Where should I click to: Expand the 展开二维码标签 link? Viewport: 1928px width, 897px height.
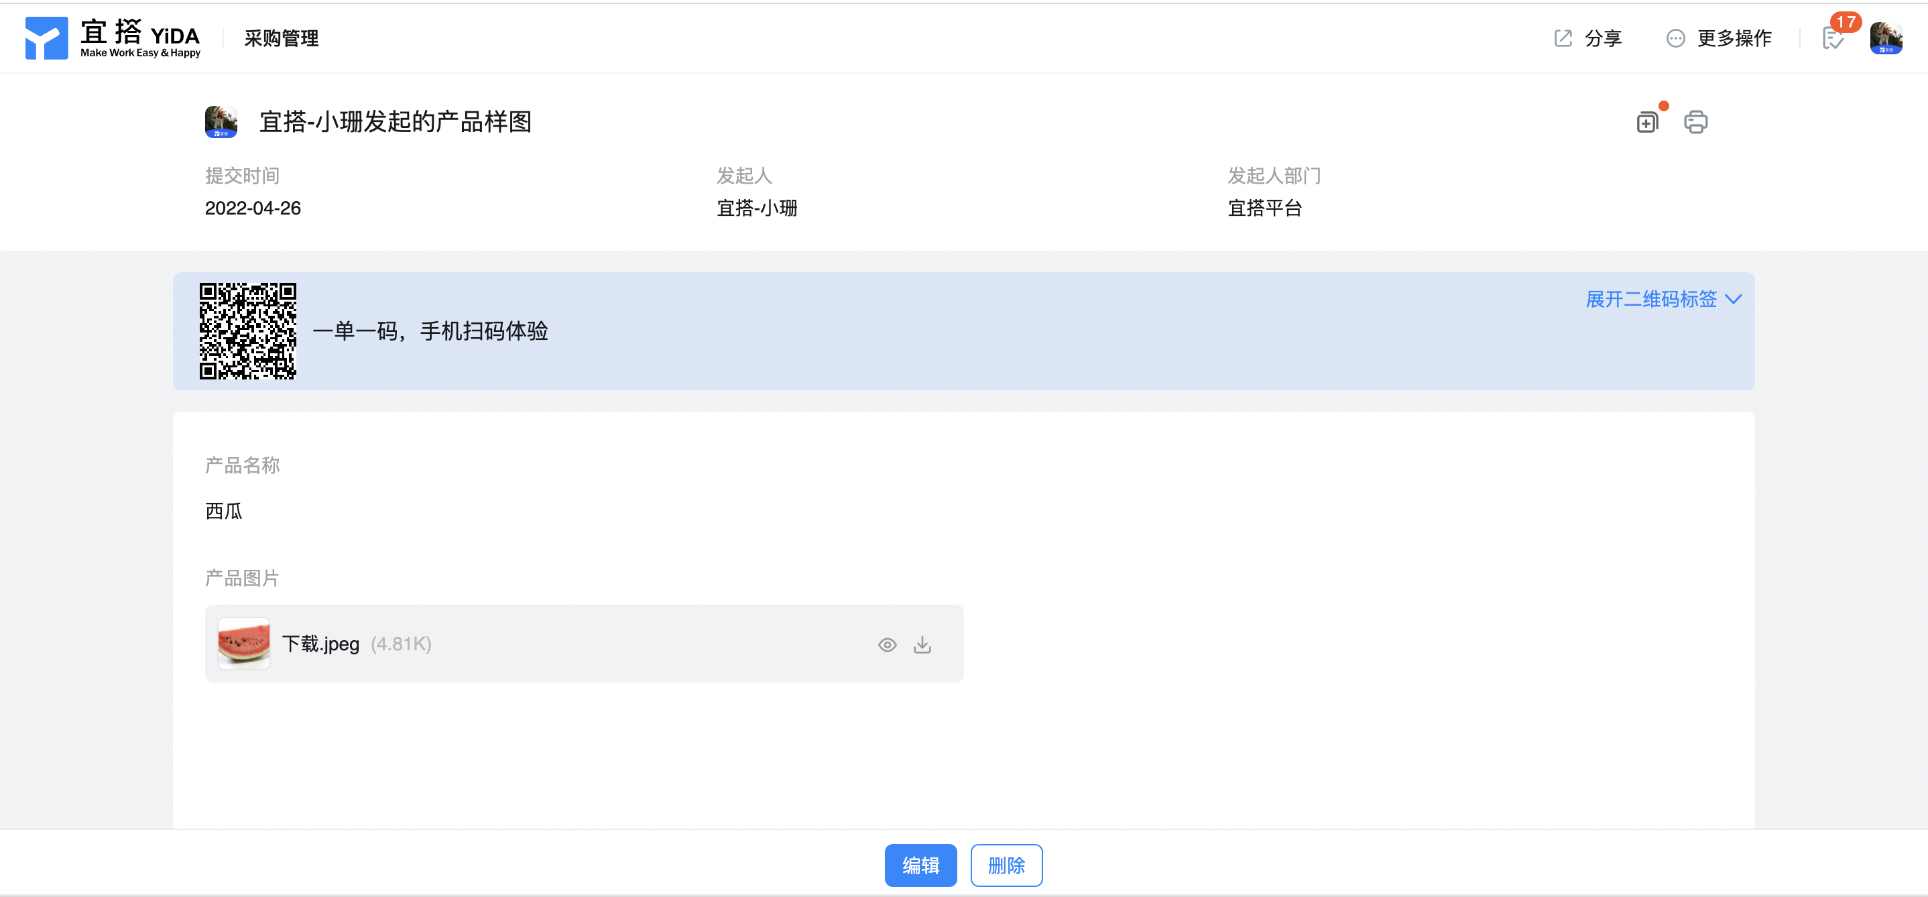(x=1650, y=300)
